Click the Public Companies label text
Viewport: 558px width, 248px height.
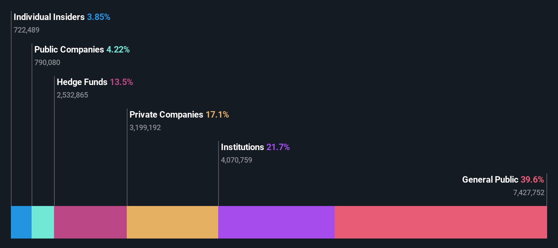69,49
